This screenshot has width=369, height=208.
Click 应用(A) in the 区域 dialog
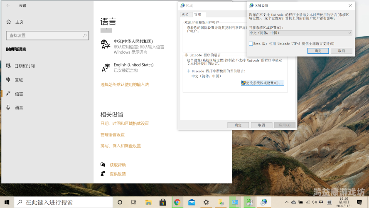[x=285, y=125]
